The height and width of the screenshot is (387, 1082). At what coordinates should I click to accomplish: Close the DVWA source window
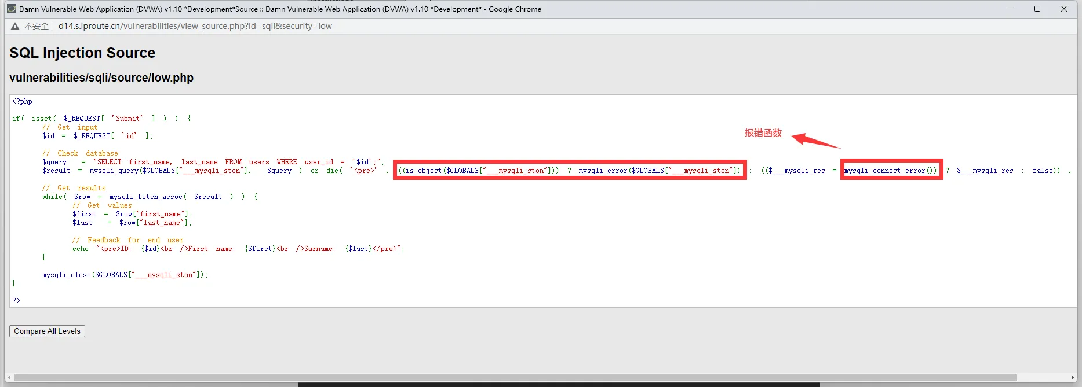point(1064,9)
